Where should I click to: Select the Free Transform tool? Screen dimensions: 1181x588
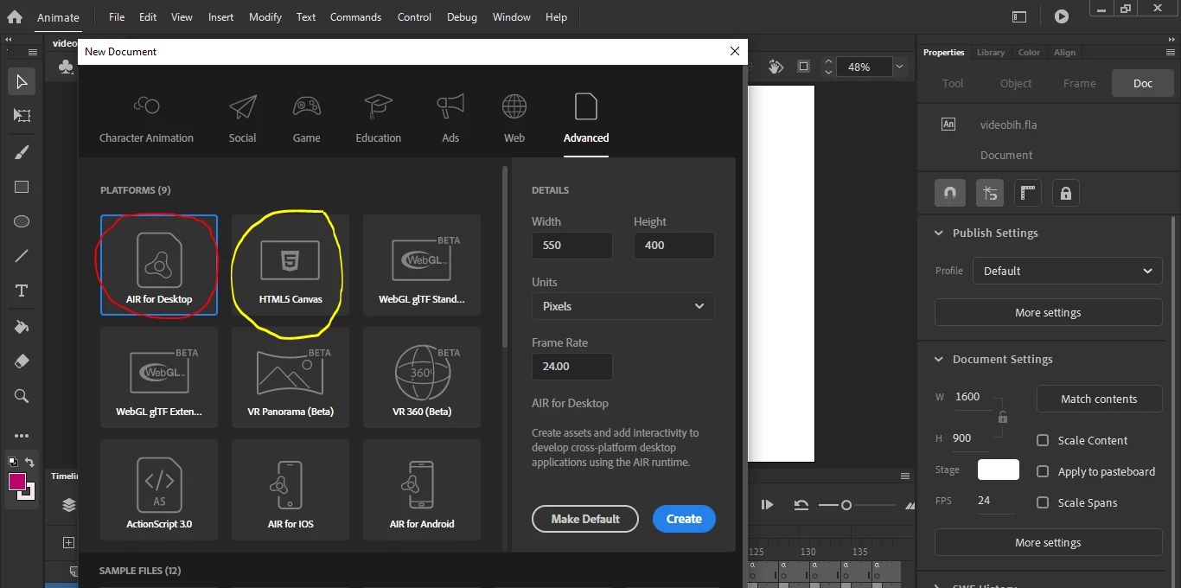22,116
